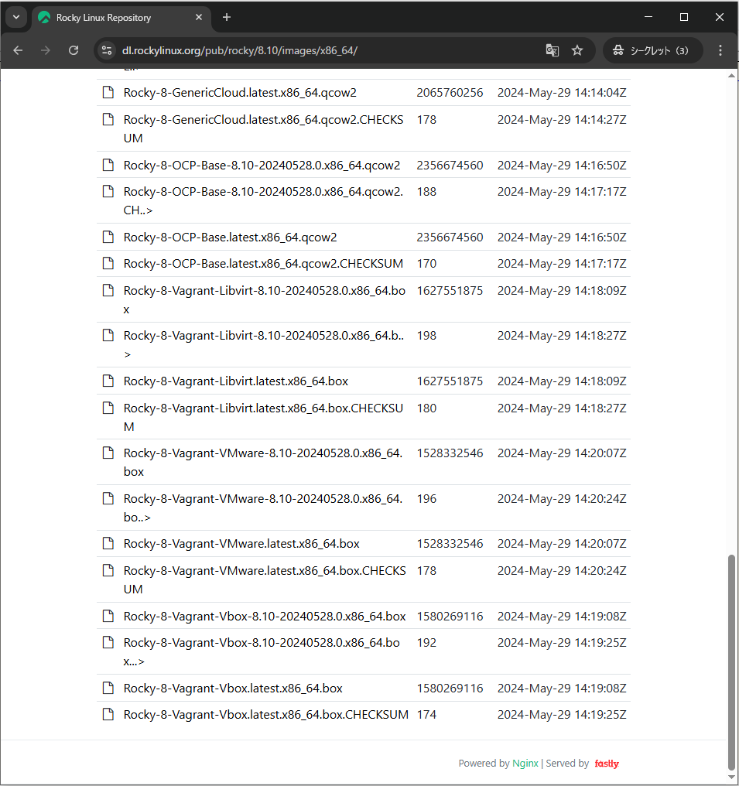Click the Rocky Linux favicon on the browser tab

tap(43, 17)
